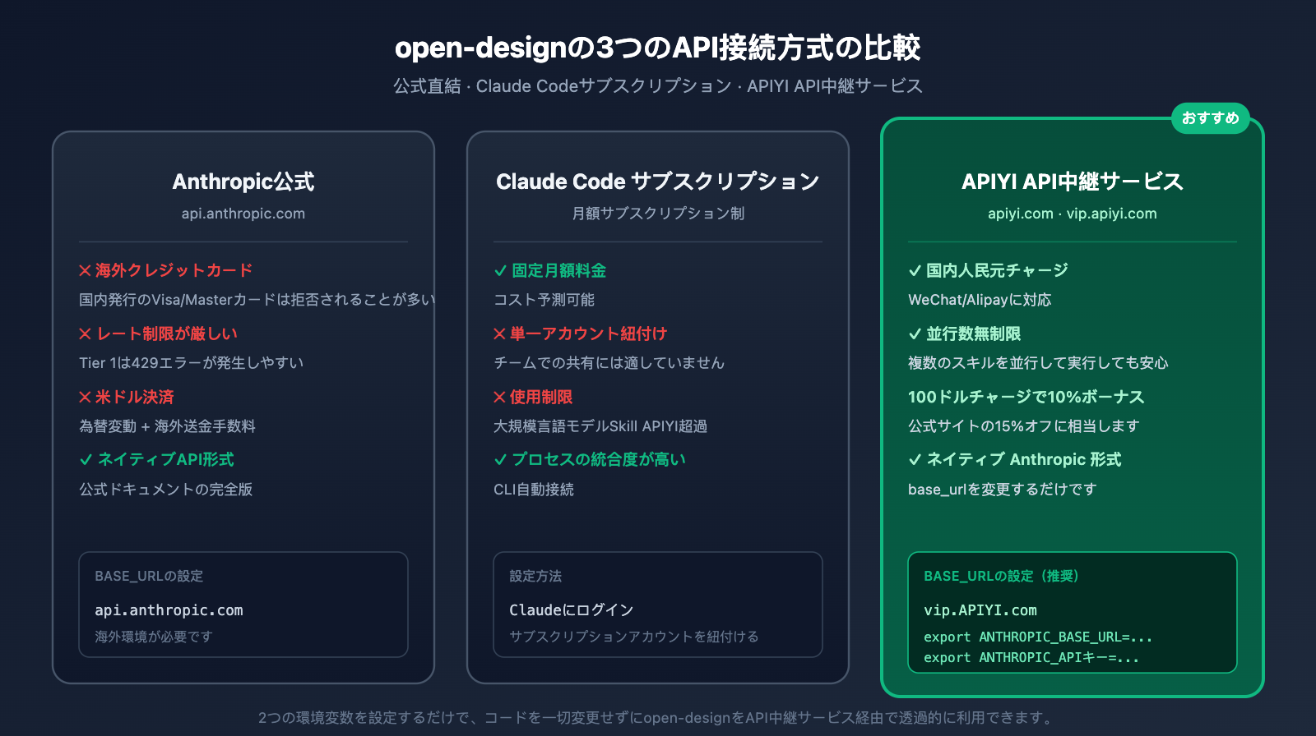This screenshot has width=1316, height=736.
Task: Click the red X beside 使用制限
Action: pyautogui.click(x=499, y=398)
